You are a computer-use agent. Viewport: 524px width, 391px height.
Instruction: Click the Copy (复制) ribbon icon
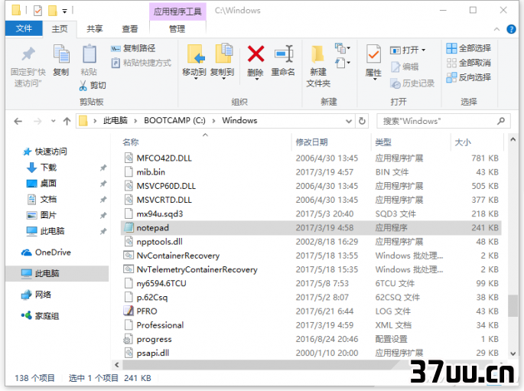tap(61, 54)
